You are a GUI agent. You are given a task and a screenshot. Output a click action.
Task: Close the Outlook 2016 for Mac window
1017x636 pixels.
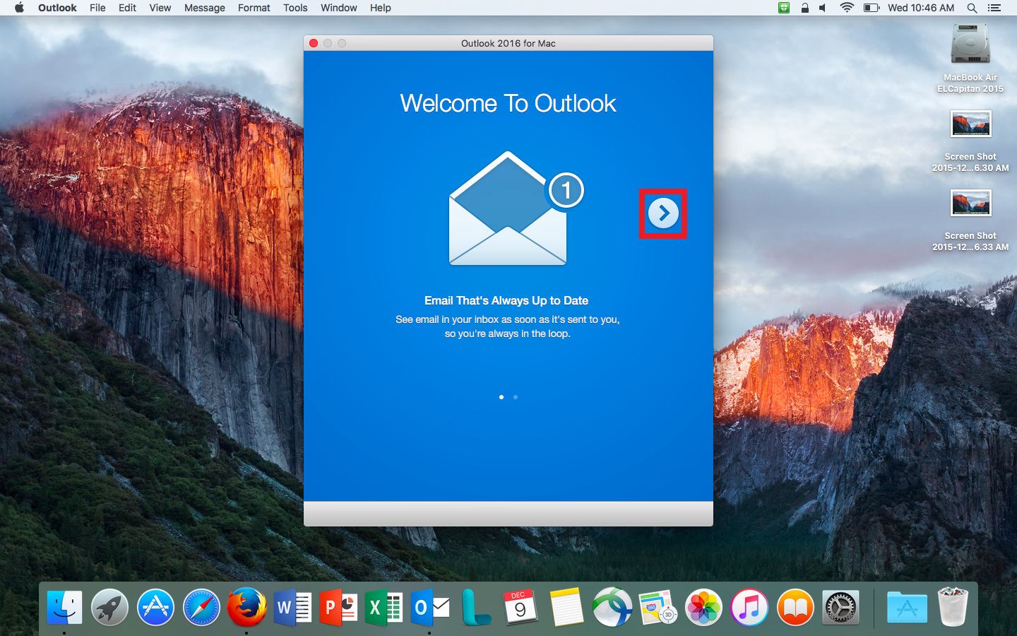pos(314,43)
